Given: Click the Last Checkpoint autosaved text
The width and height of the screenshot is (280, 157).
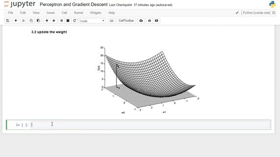Looking at the screenshot, I should click(x=141, y=5).
